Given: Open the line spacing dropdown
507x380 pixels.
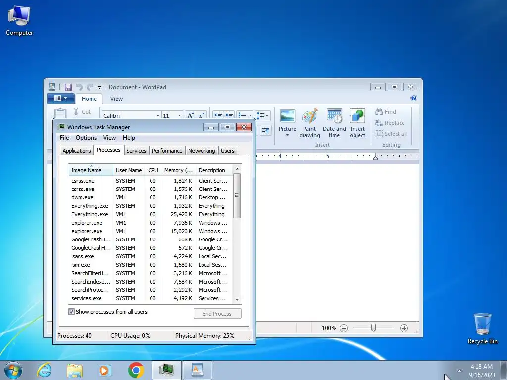Looking at the screenshot, I should coord(262,115).
